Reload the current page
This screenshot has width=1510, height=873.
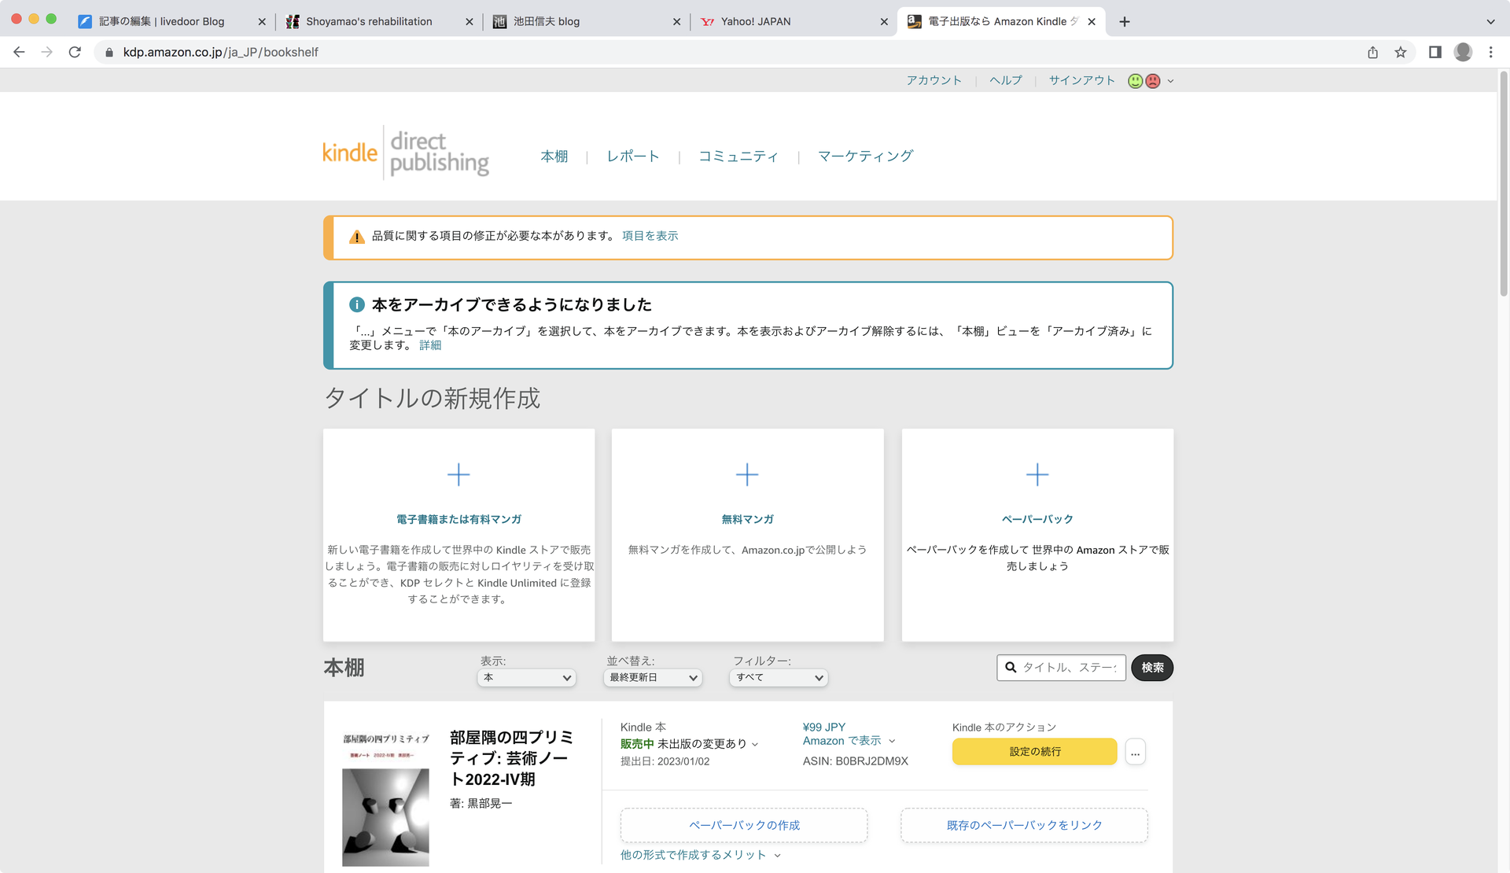click(x=75, y=52)
